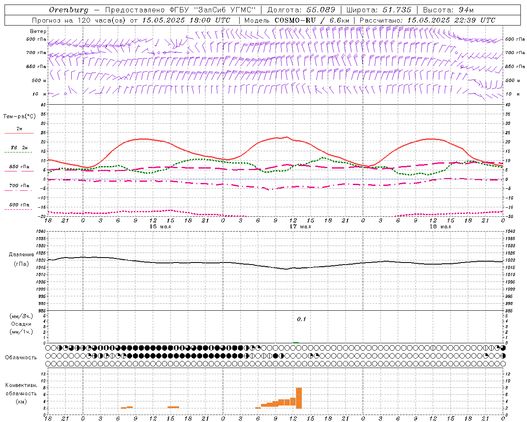
Task: Click the Модель COSMO-RU / 6.6км label
Action: (x=296, y=20)
